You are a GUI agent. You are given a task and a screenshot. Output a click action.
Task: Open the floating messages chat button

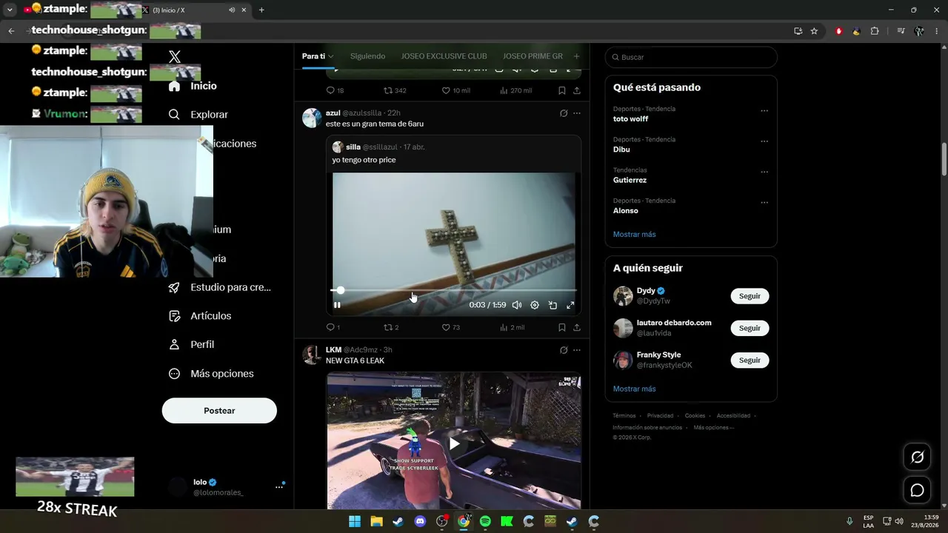[x=917, y=490]
